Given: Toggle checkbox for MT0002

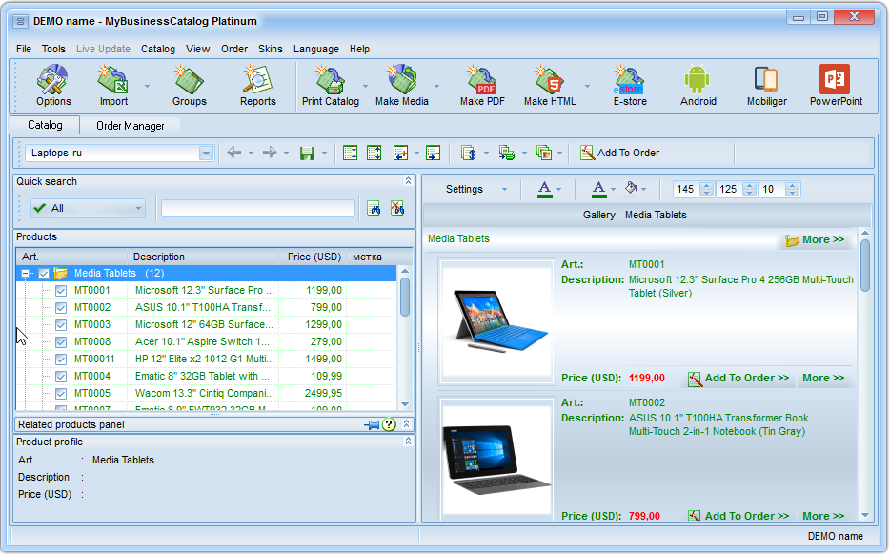Looking at the screenshot, I should [x=61, y=308].
